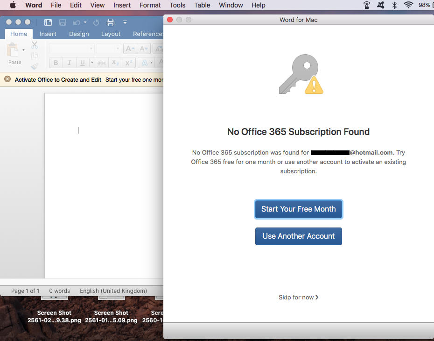Open the File menu
434x341 pixels.
[x=56, y=5]
